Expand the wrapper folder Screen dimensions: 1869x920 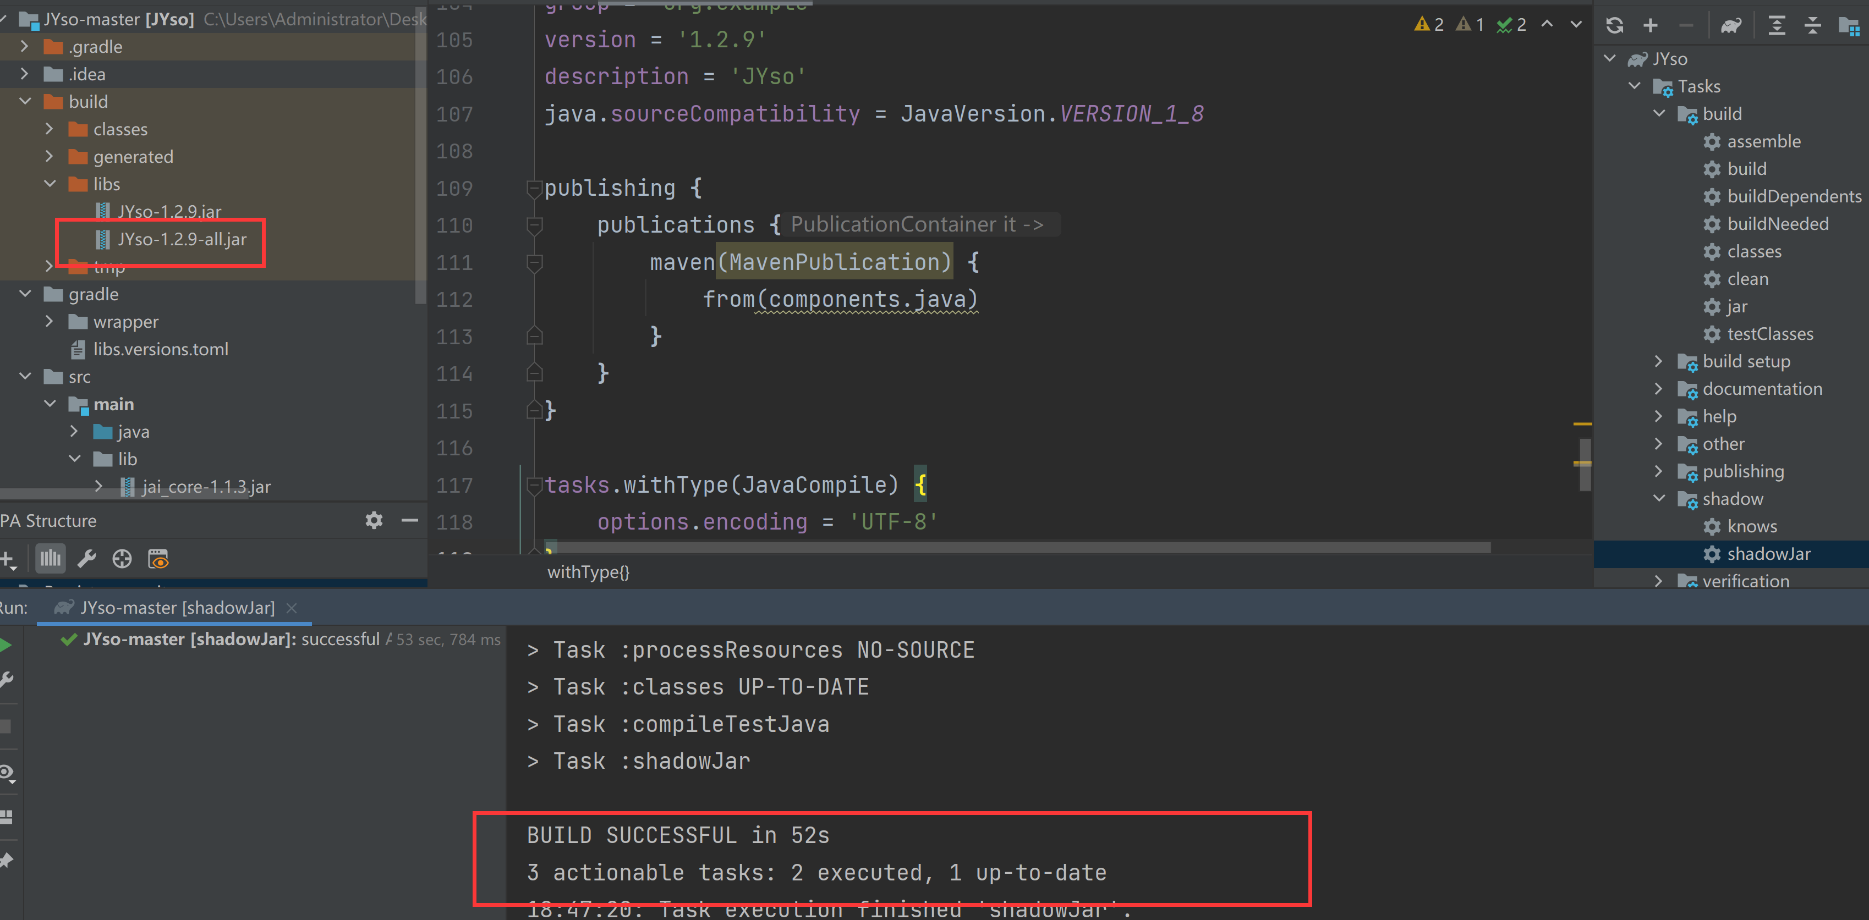[x=48, y=321]
